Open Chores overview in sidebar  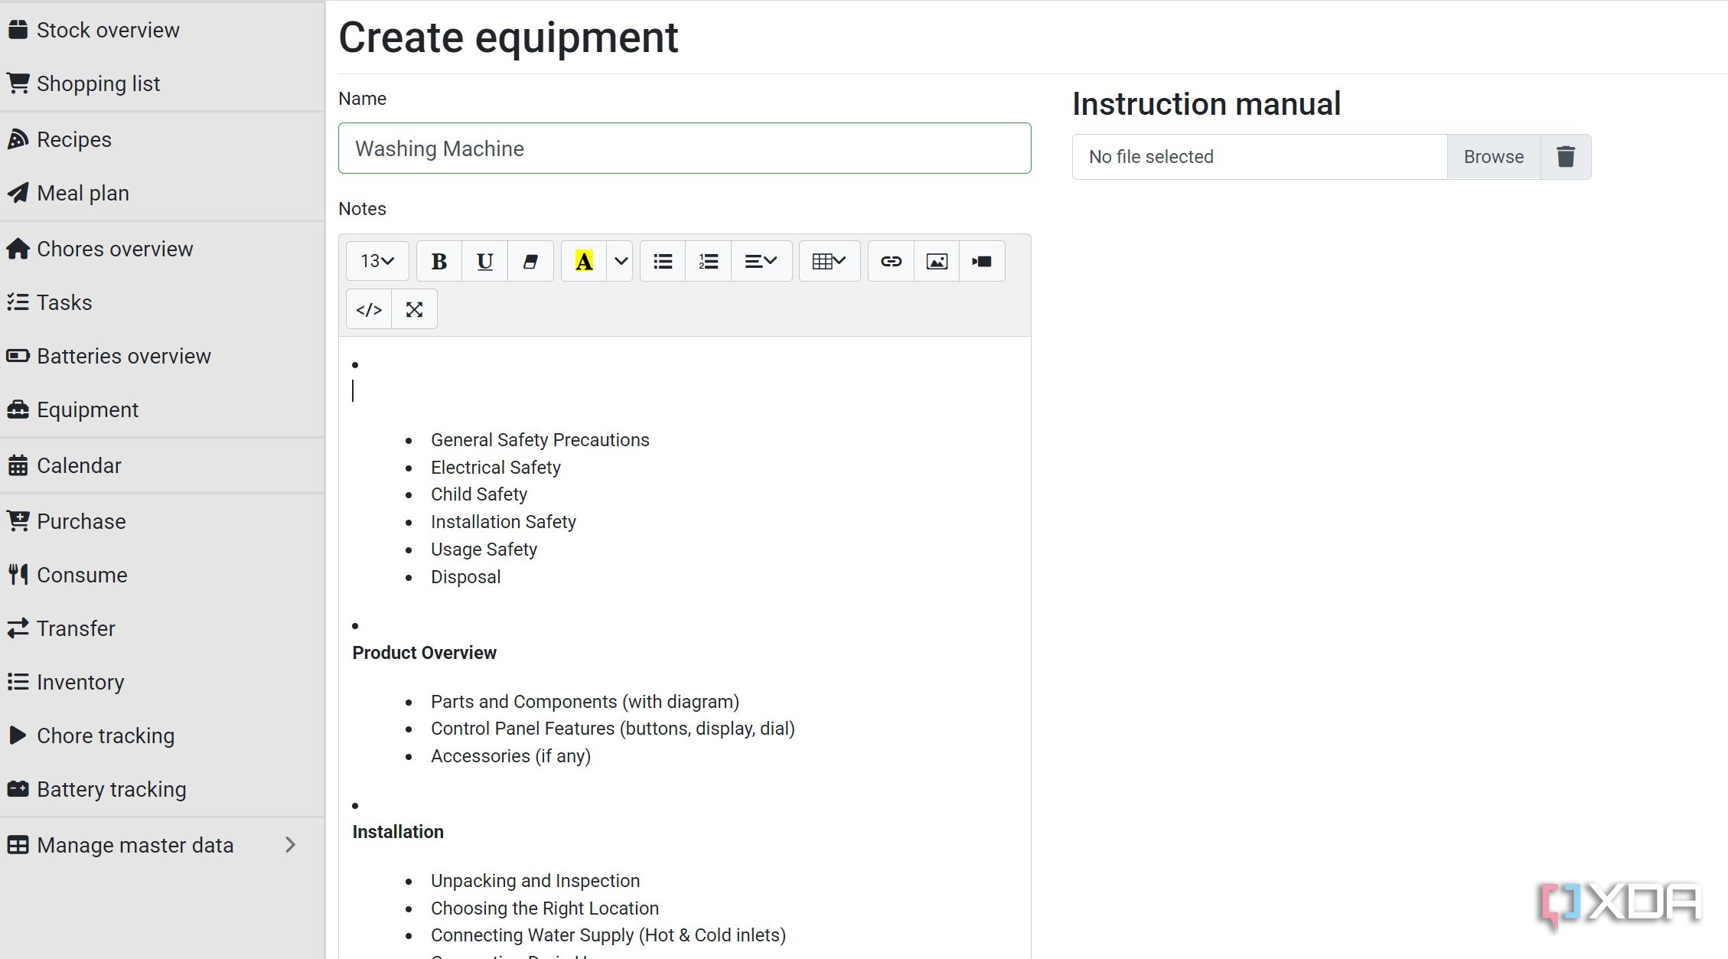click(x=162, y=249)
